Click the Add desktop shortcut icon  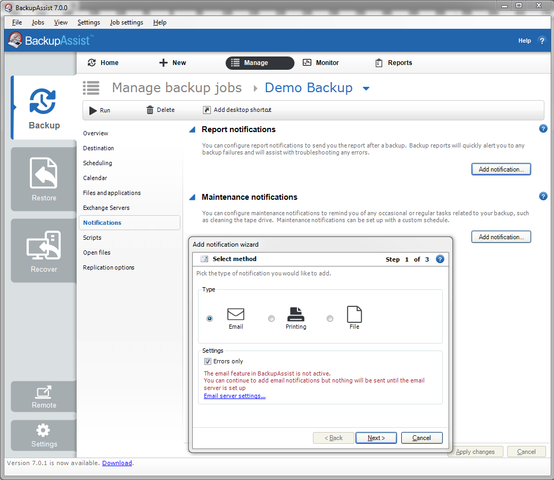click(x=207, y=110)
